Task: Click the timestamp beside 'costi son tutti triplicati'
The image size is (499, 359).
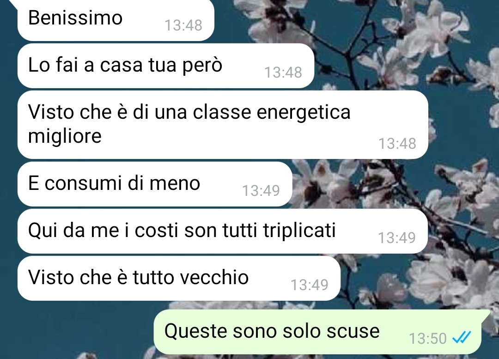Action: coord(397,238)
